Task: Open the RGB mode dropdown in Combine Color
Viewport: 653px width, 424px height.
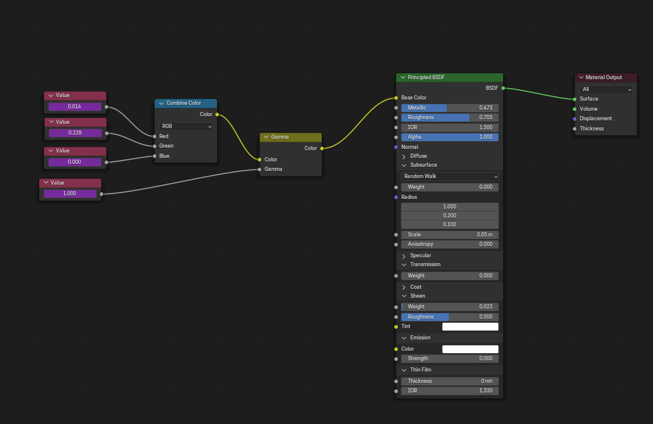Action: (186, 126)
